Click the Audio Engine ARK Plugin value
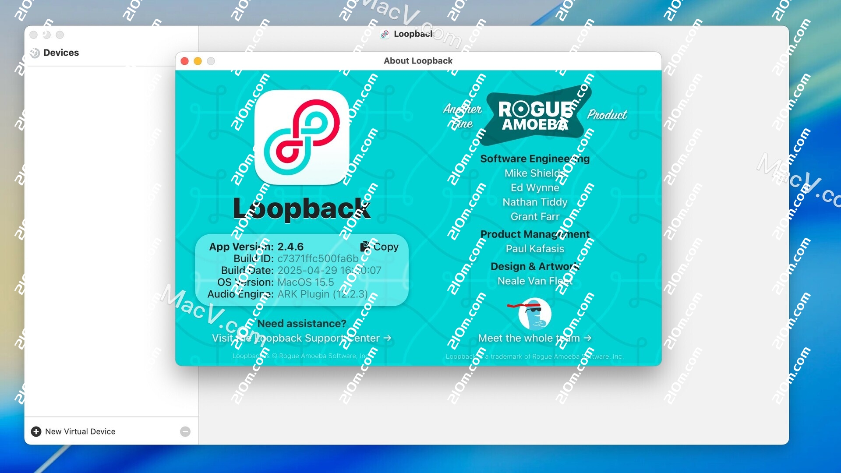841x473 pixels. pos(323,294)
